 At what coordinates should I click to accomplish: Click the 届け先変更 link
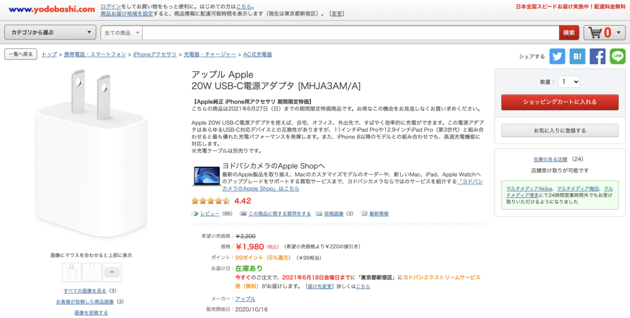[319, 286]
